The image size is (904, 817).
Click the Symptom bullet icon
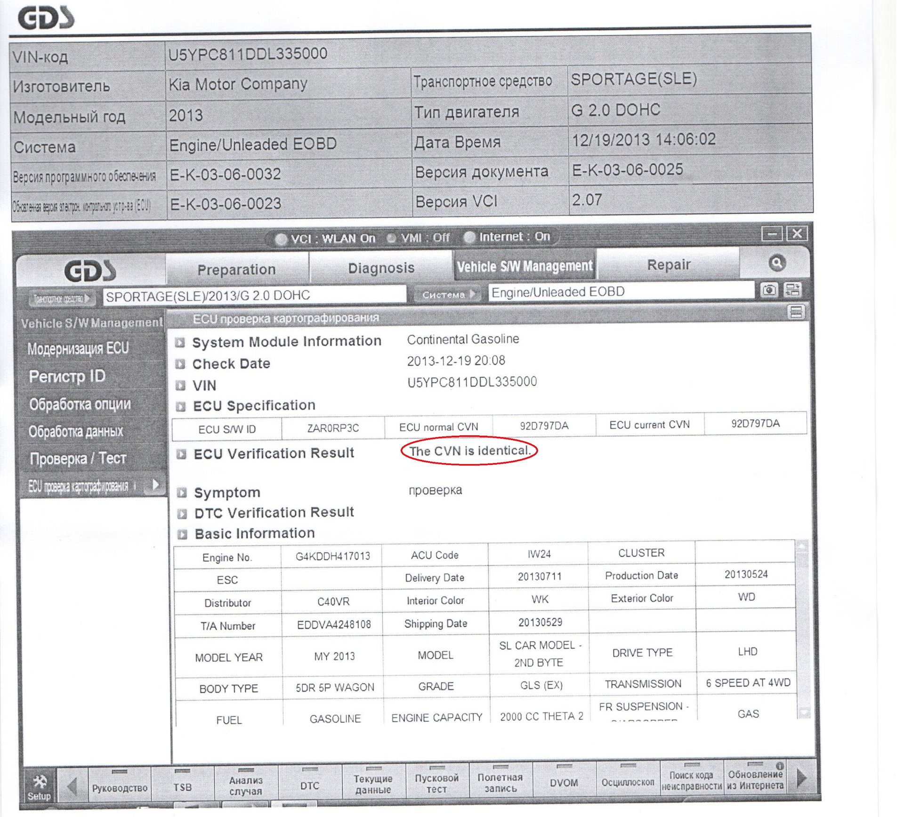coord(181,493)
